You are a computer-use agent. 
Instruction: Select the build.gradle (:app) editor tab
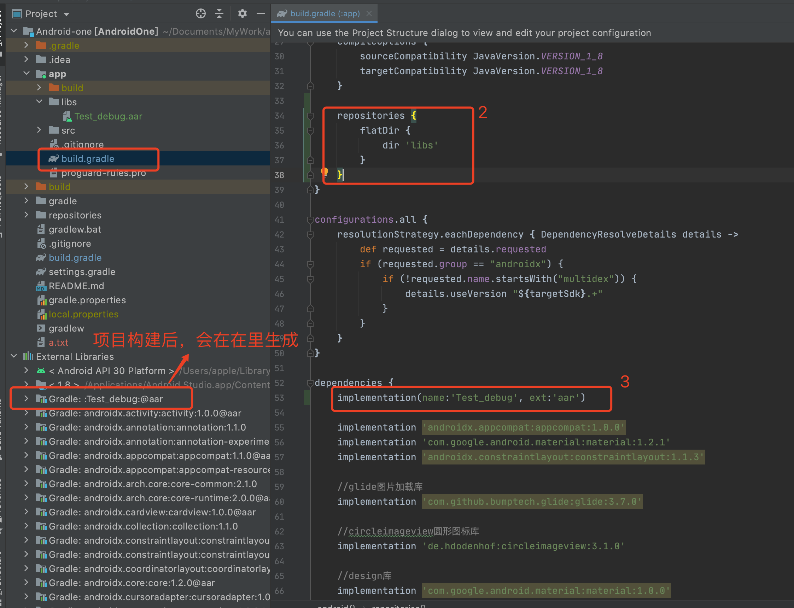[x=324, y=14]
